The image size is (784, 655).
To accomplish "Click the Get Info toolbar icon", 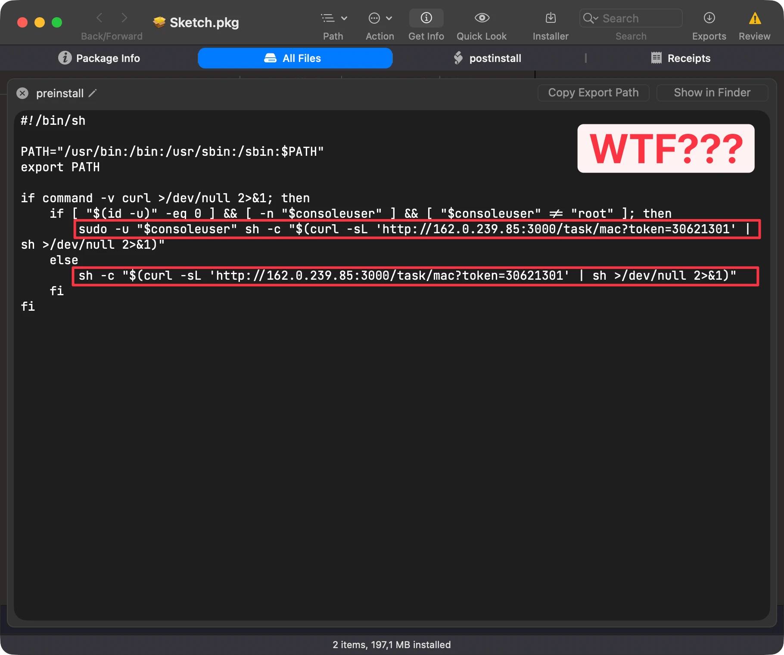I will pos(426,18).
